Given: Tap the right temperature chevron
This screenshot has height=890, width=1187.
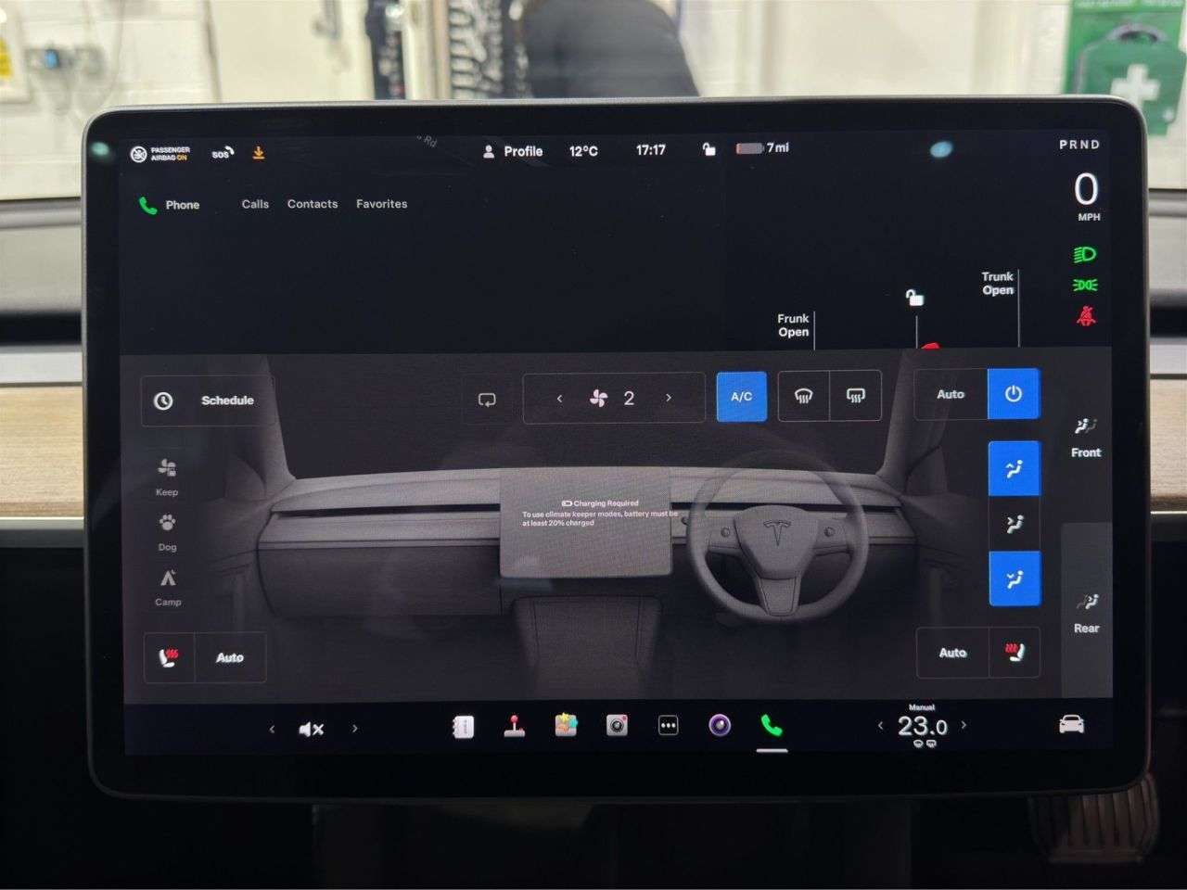Looking at the screenshot, I should 964,725.
